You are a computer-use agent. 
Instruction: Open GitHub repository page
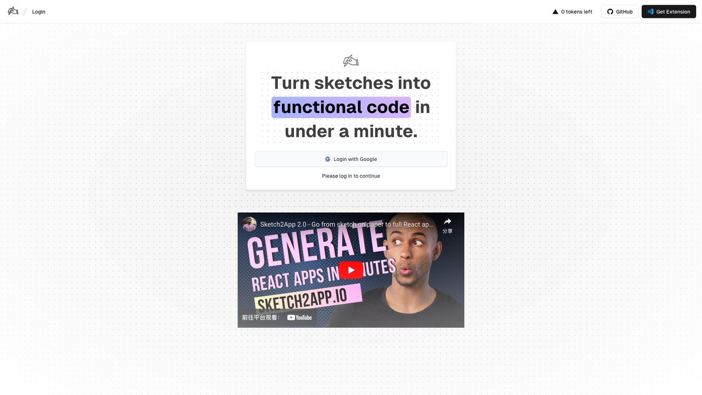[x=620, y=12]
